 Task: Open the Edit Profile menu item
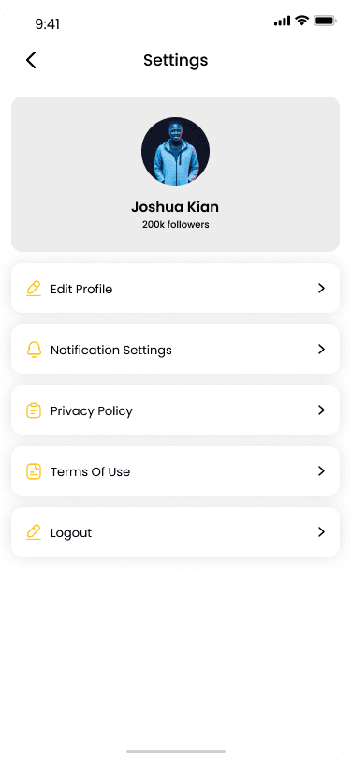point(176,289)
